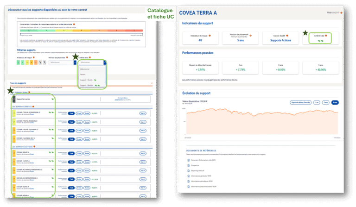
Task: Toggle risk level 5 filter square
Action: pos(36,63)
